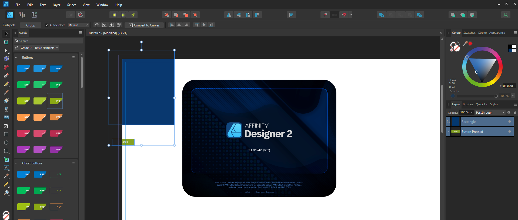
Task: Click the colour opacity slider
Action: coord(476,96)
